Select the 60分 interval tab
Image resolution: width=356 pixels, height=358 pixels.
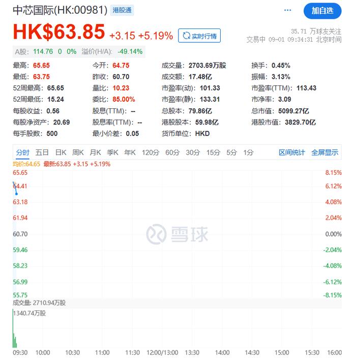tap(172, 152)
